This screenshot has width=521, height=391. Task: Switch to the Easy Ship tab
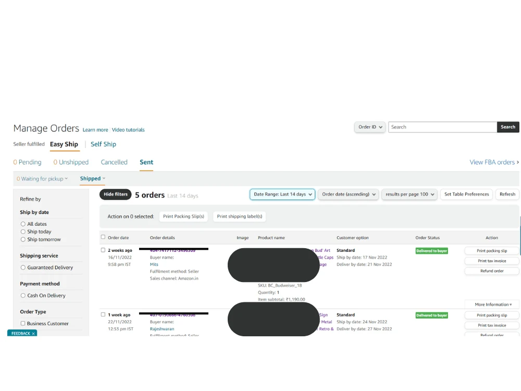click(x=64, y=144)
